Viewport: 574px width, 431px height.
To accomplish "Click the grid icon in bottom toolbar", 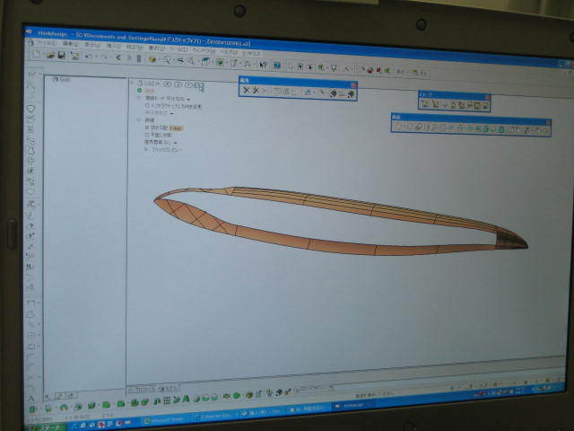I will pyautogui.click(x=167, y=400).
